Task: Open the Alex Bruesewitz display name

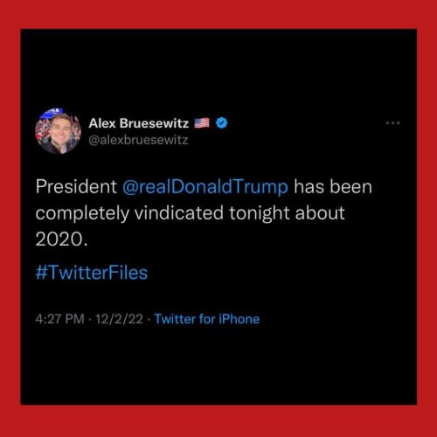Action: (x=139, y=123)
